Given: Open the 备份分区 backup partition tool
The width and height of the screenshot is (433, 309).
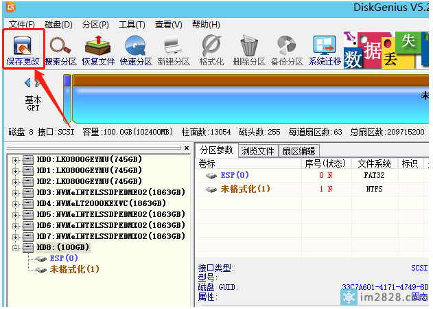Looking at the screenshot, I should coord(286,49).
